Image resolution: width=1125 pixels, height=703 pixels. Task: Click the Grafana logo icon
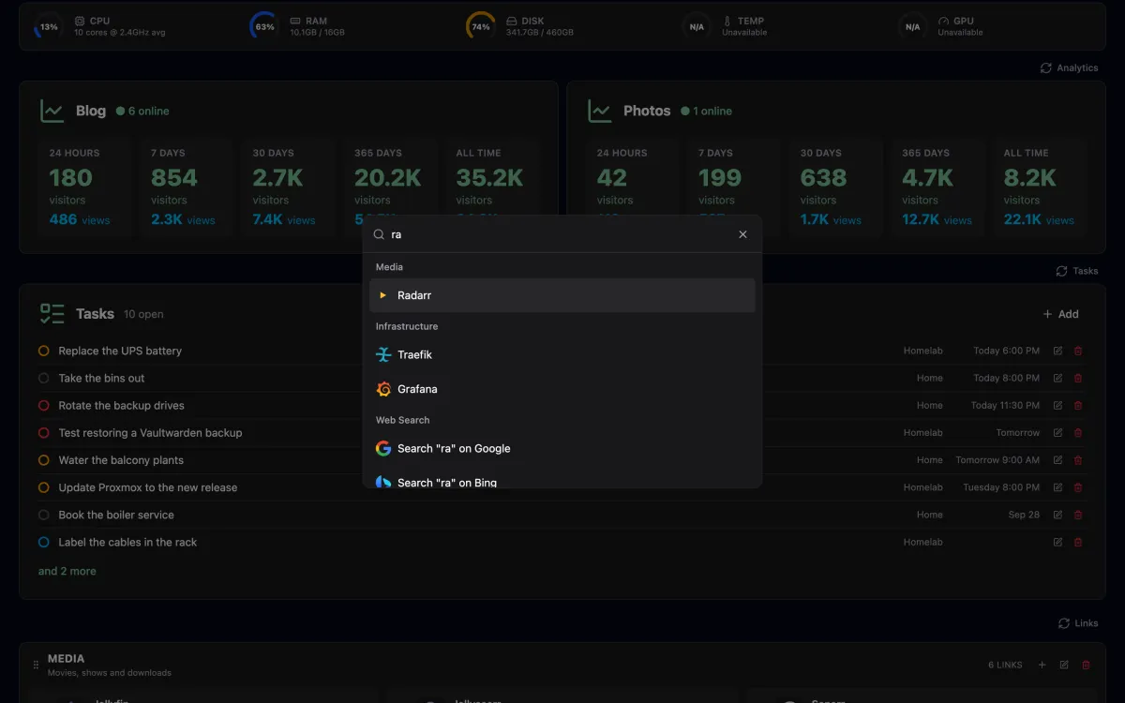383,389
